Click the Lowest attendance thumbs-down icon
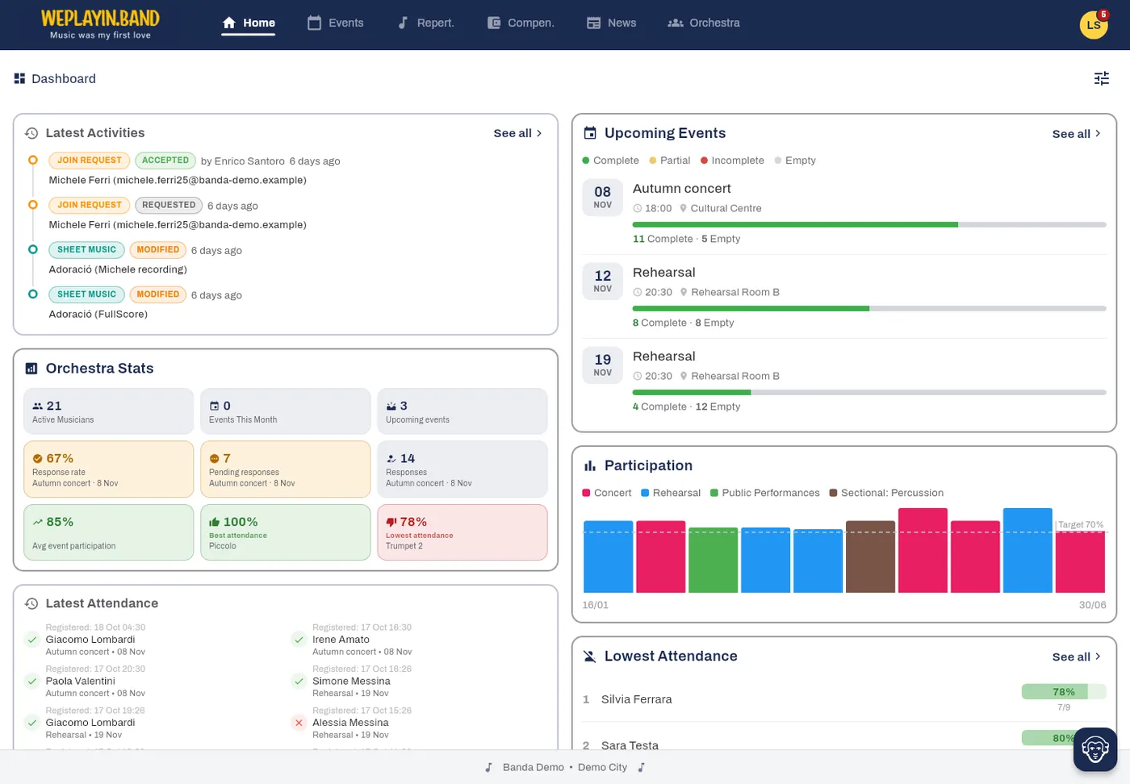1130x784 pixels. [391, 522]
